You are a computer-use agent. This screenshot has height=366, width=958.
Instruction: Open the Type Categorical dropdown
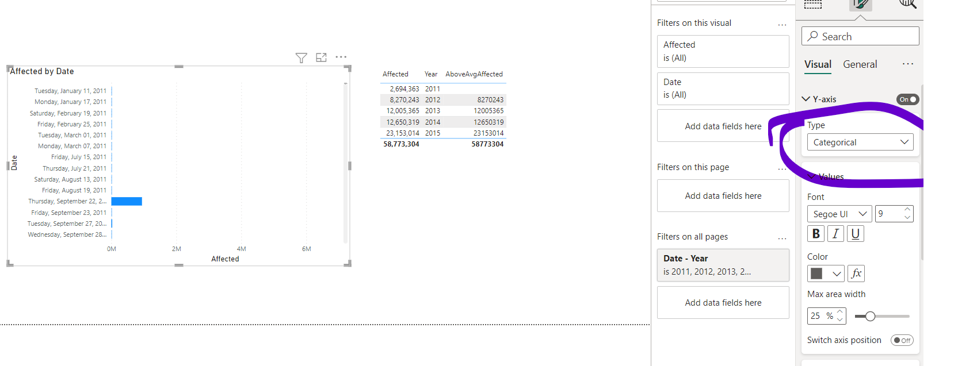click(860, 142)
